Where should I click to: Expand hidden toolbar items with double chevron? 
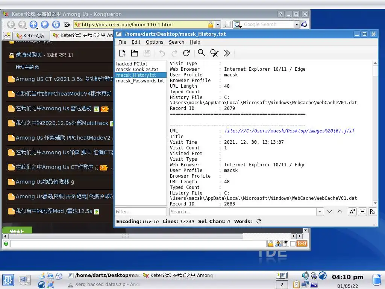pos(227,53)
